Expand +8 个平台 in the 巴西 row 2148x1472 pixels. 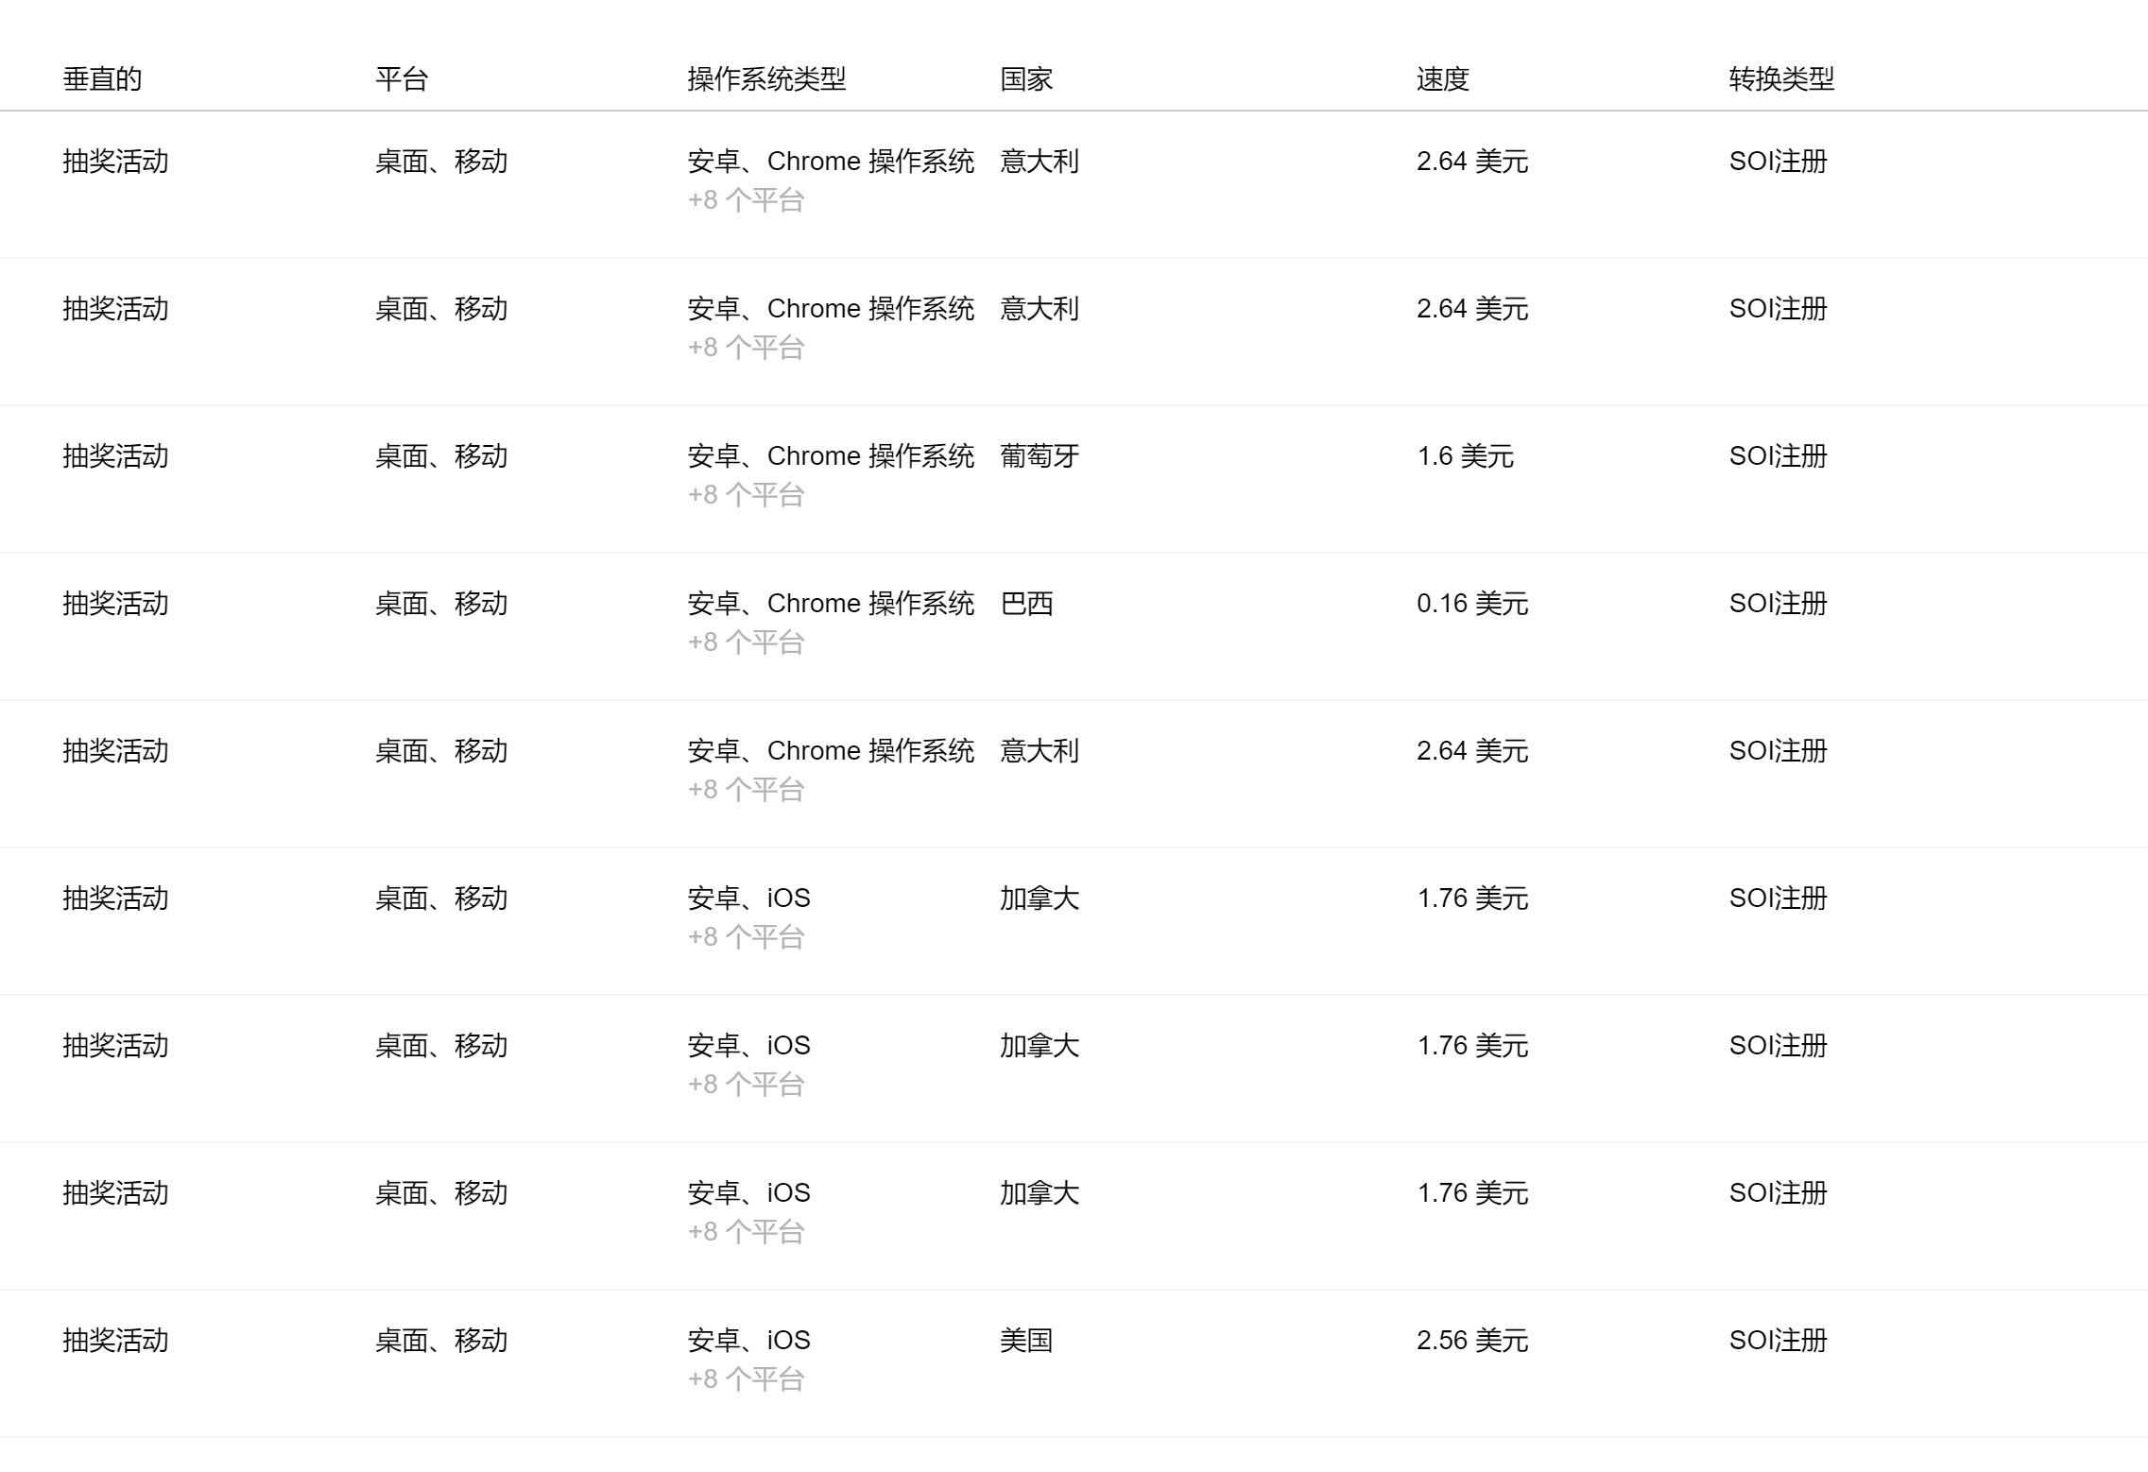(746, 642)
